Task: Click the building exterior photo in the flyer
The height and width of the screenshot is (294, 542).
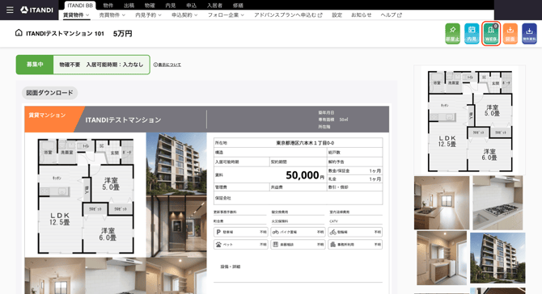Action: point(176,164)
